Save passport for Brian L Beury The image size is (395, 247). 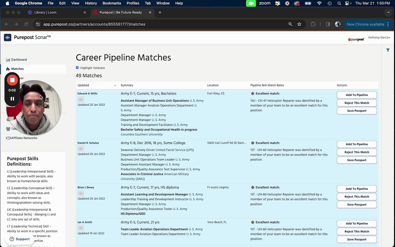coord(357,205)
